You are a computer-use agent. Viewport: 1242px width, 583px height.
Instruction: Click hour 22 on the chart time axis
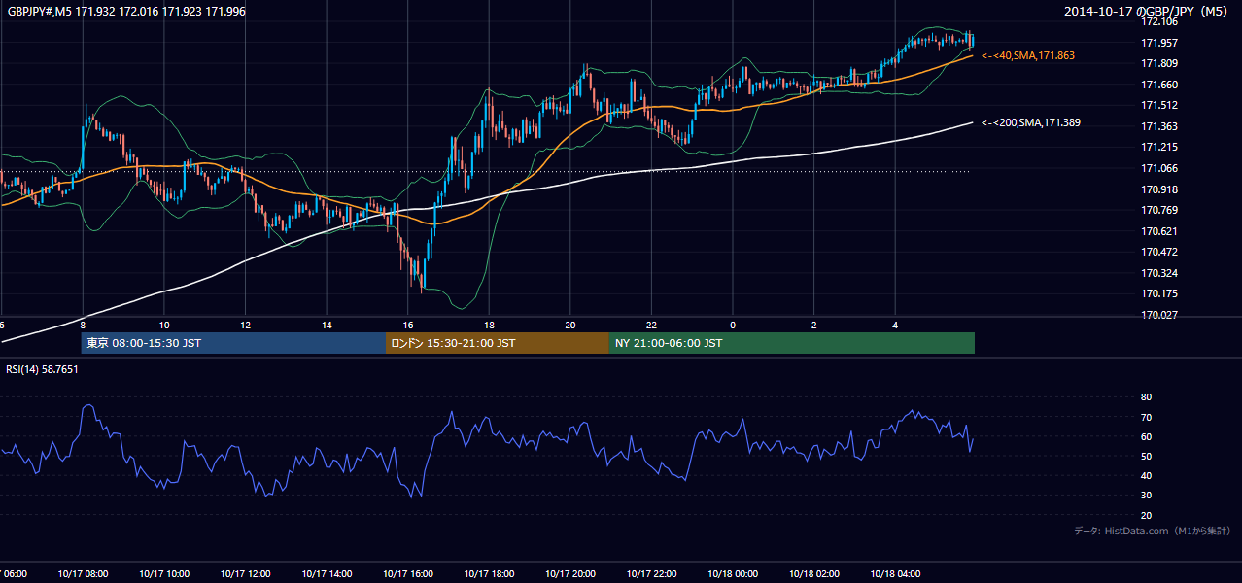pyautogui.click(x=651, y=325)
